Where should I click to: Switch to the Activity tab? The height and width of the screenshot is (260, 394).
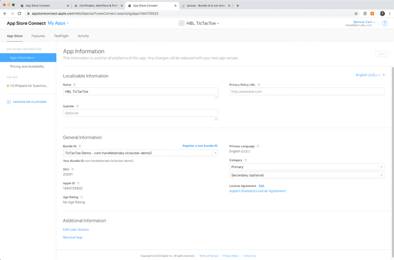tap(83, 36)
